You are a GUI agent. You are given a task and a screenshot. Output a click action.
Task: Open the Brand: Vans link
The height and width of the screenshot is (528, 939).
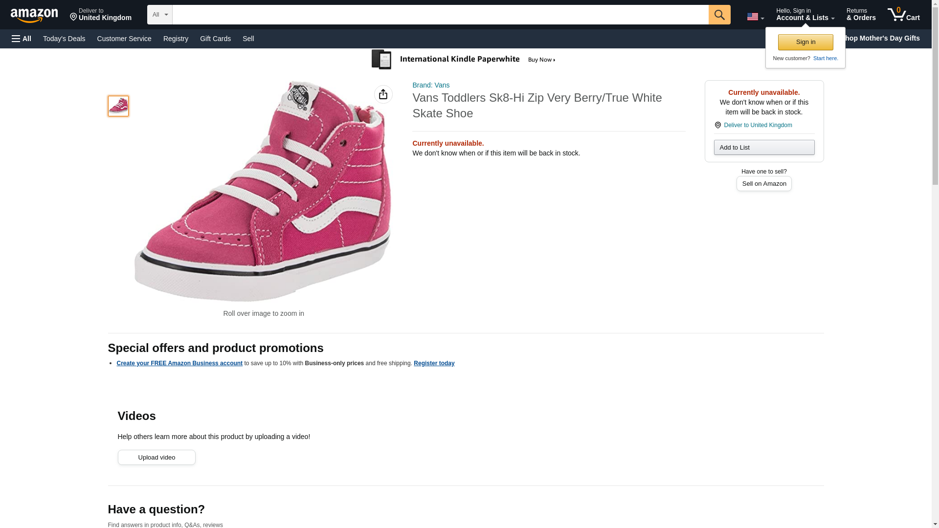tap(430, 85)
